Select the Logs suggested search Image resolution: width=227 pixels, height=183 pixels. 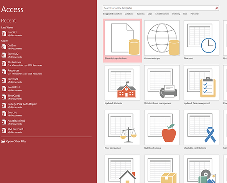[x=150, y=14]
